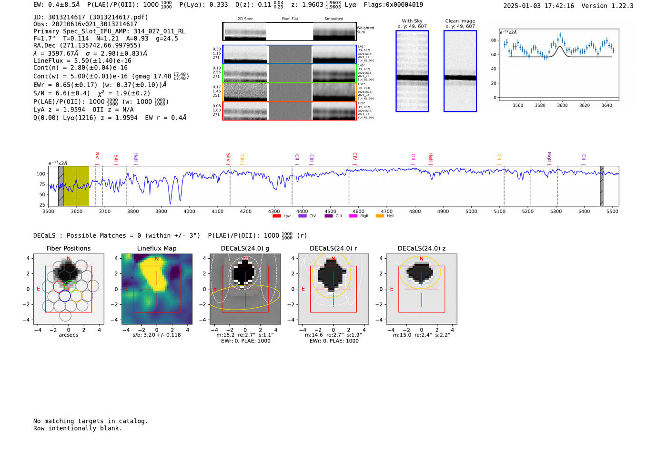Open the Fiber Positions panel
Image resolution: width=667 pixels, height=454 pixels.
tap(69, 289)
